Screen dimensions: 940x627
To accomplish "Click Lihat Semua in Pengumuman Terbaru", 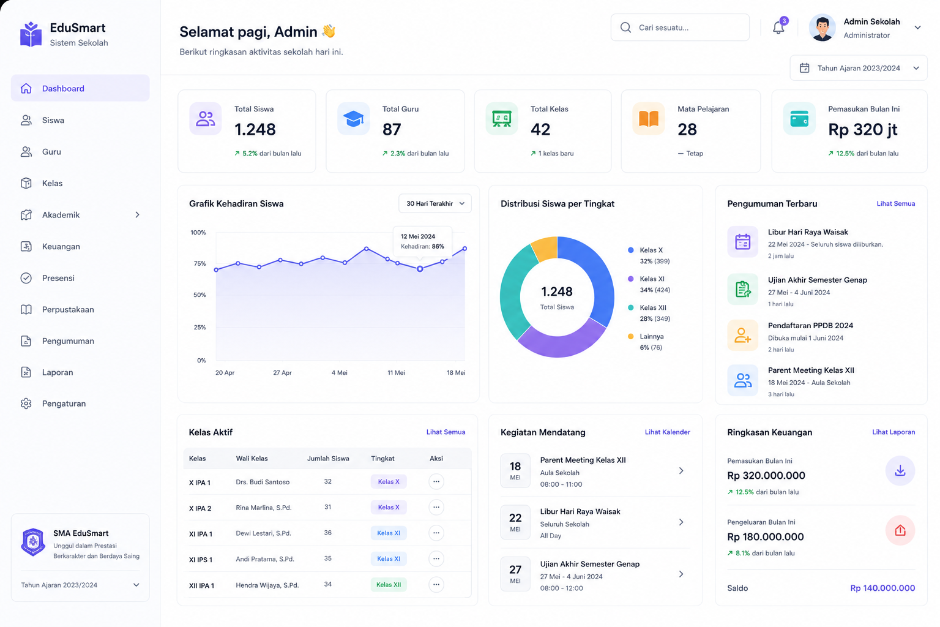I will click(896, 203).
